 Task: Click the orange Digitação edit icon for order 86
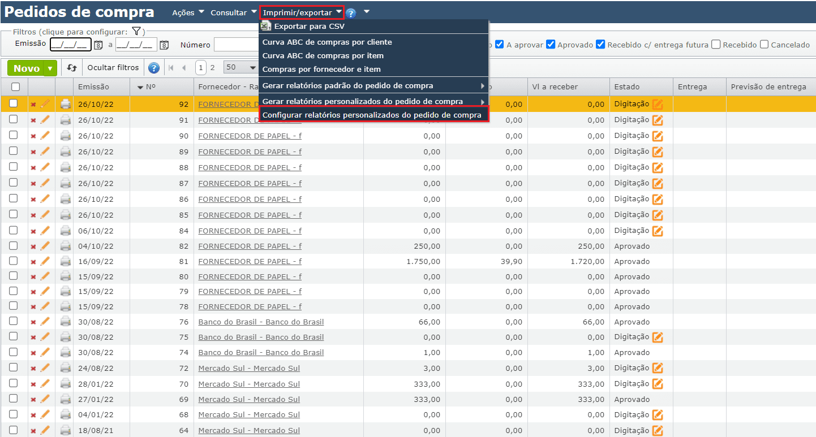tap(657, 199)
